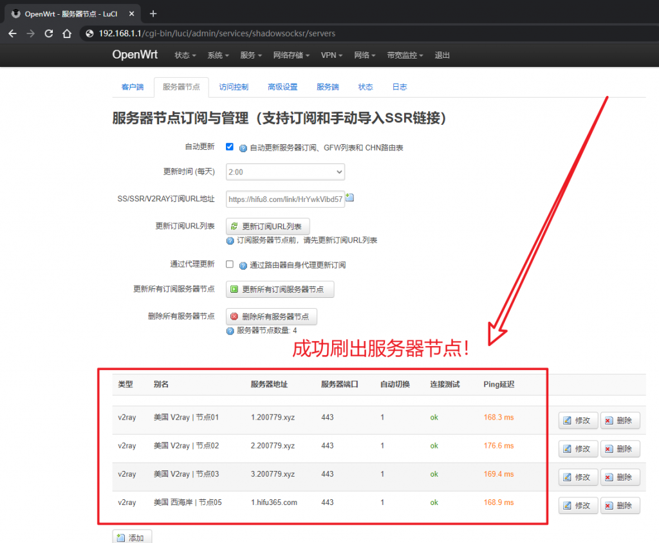The width and height of the screenshot is (659, 543).
Task: Open the 高级设置 tab
Action: 283,87
